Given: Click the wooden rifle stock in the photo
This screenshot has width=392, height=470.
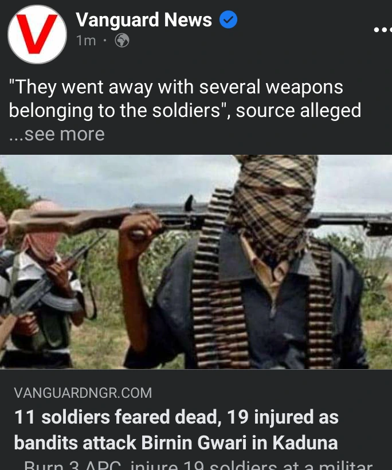Looking at the screenshot, I should click(69, 221).
